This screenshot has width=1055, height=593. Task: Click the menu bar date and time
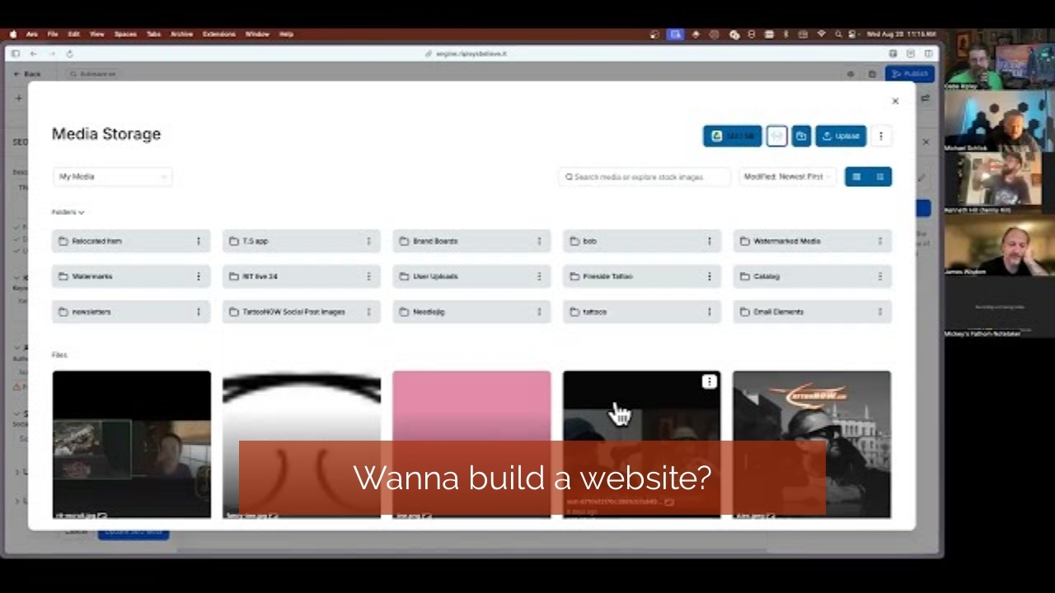(902, 35)
